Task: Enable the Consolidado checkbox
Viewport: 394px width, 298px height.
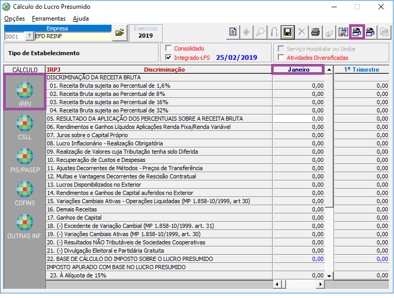Action: [x=168, y=48]
